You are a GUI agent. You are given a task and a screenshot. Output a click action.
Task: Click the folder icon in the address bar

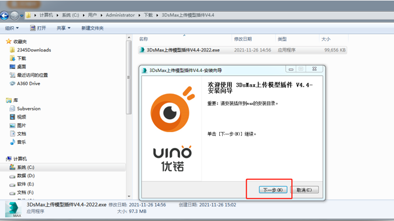click(x=29, y=15)
